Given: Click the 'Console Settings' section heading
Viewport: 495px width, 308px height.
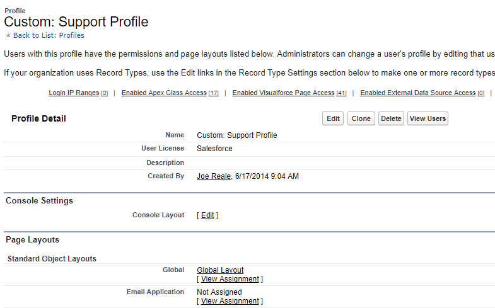Looking at the screenshot, I should [39, 200].
